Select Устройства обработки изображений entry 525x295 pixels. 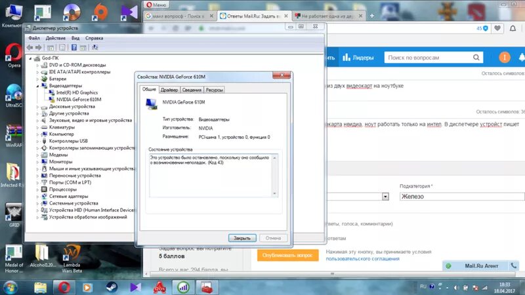88,217
